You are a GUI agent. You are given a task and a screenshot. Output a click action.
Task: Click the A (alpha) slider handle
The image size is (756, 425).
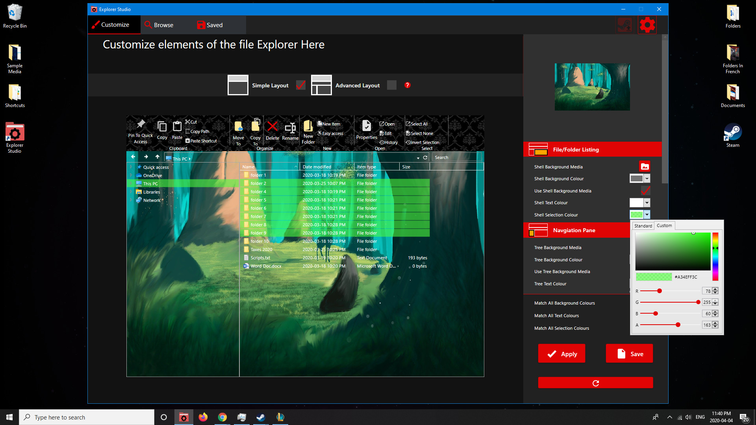[x=678, y=325]
